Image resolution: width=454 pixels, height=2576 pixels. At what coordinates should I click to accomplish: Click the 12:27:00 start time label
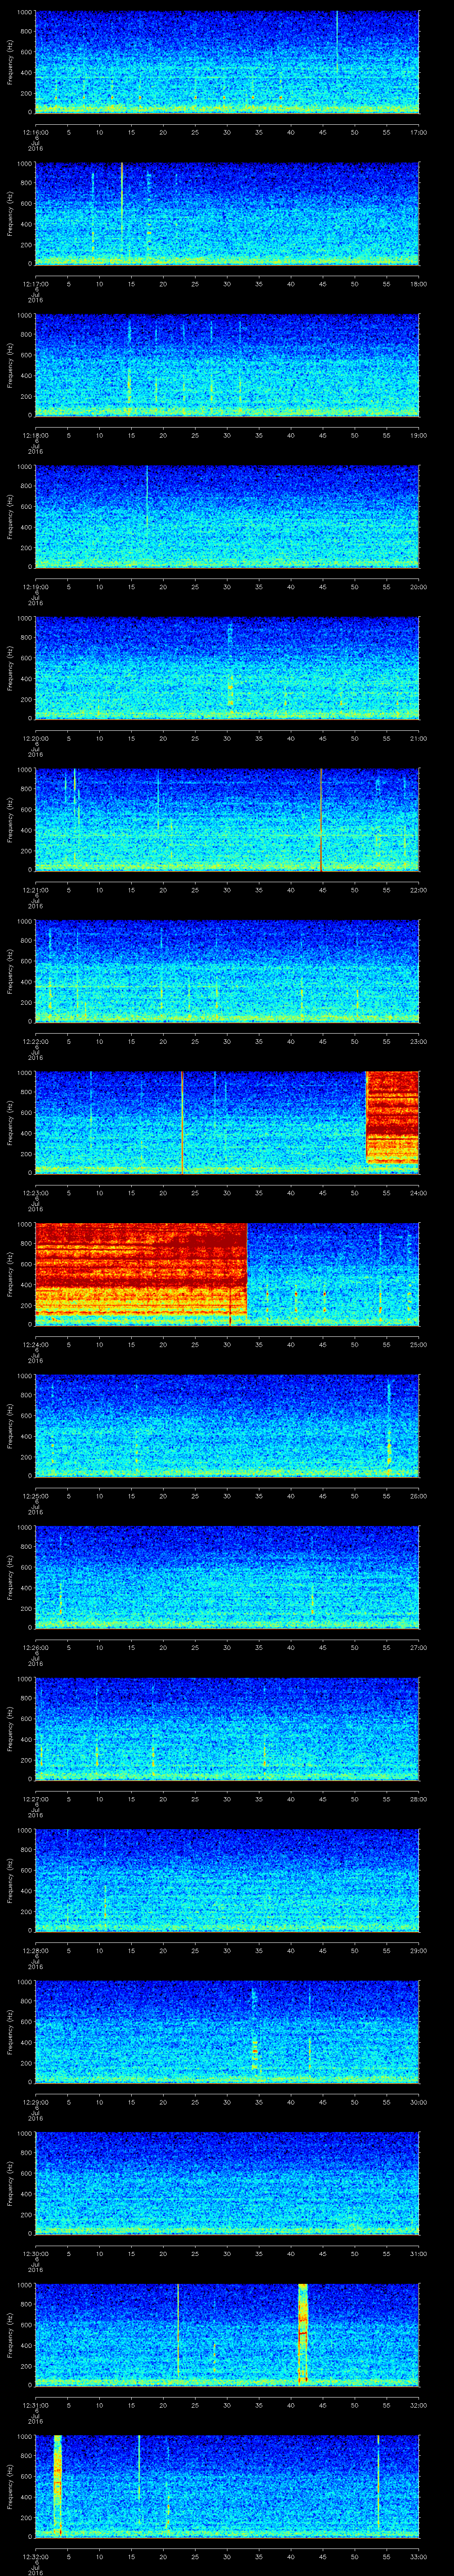tap(36, 1798)
